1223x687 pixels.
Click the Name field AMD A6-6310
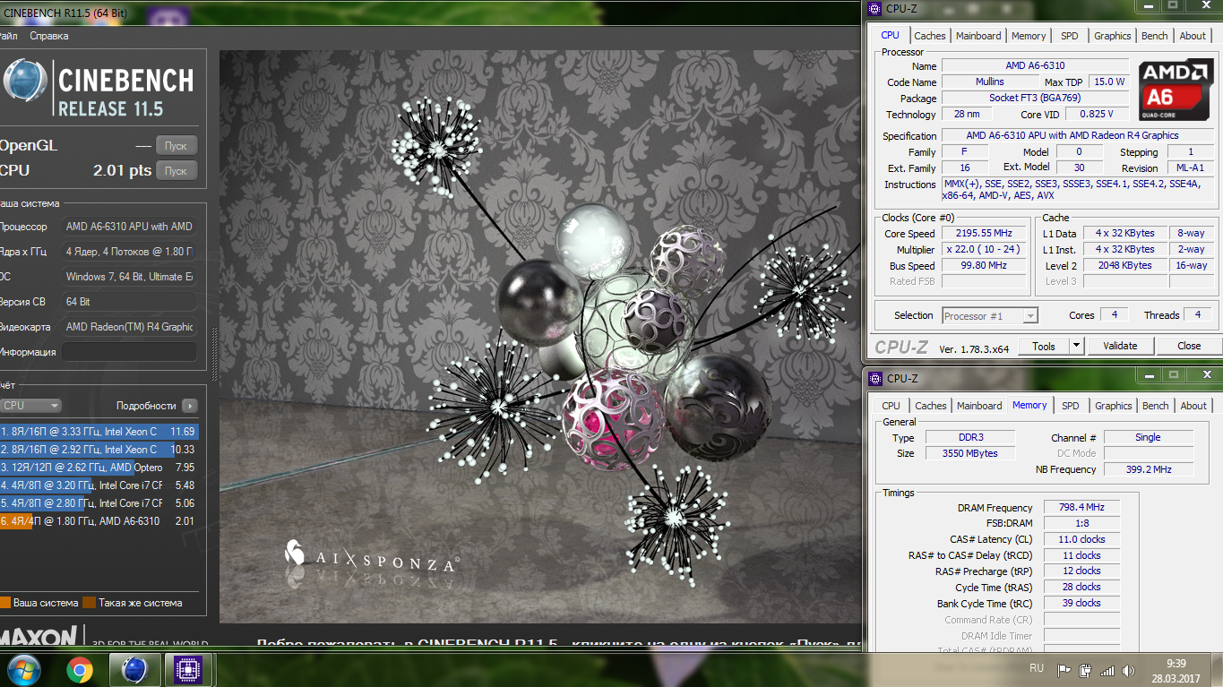tap(1034, 65)
